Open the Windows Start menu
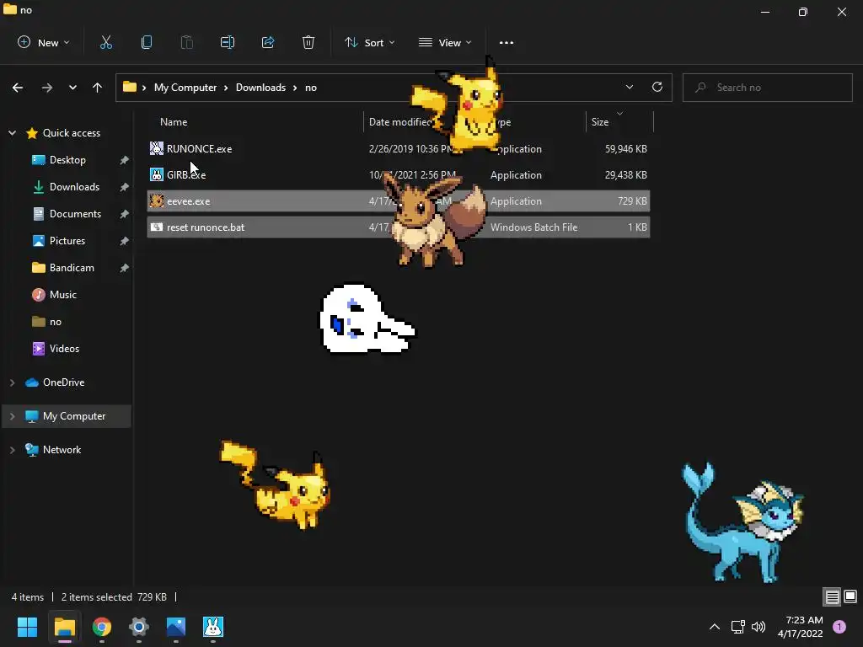 click(27, 627)
